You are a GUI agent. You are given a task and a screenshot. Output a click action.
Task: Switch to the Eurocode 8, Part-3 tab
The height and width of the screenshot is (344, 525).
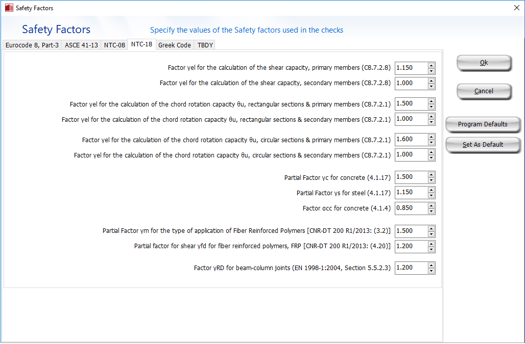coord(32,45)
